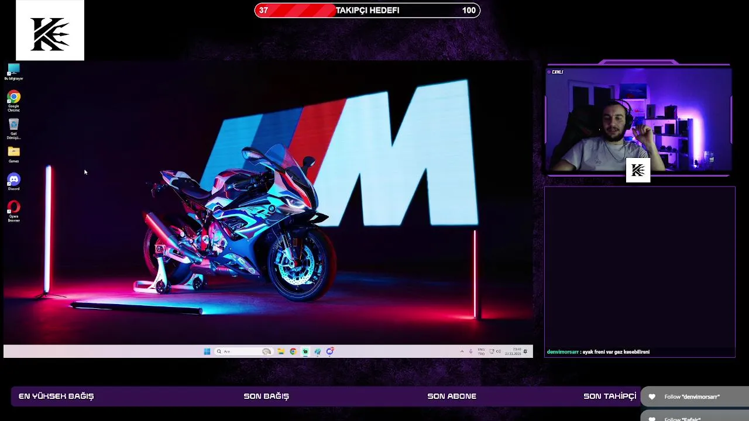This screenshot has width=749, height=421.
Task: Click the Son Takipçi label
Action: coord(610,396)
